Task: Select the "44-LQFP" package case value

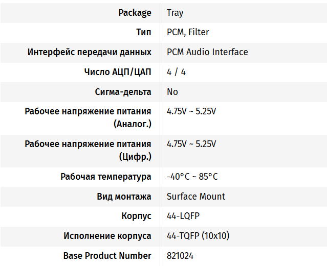Action: [183, 216]
